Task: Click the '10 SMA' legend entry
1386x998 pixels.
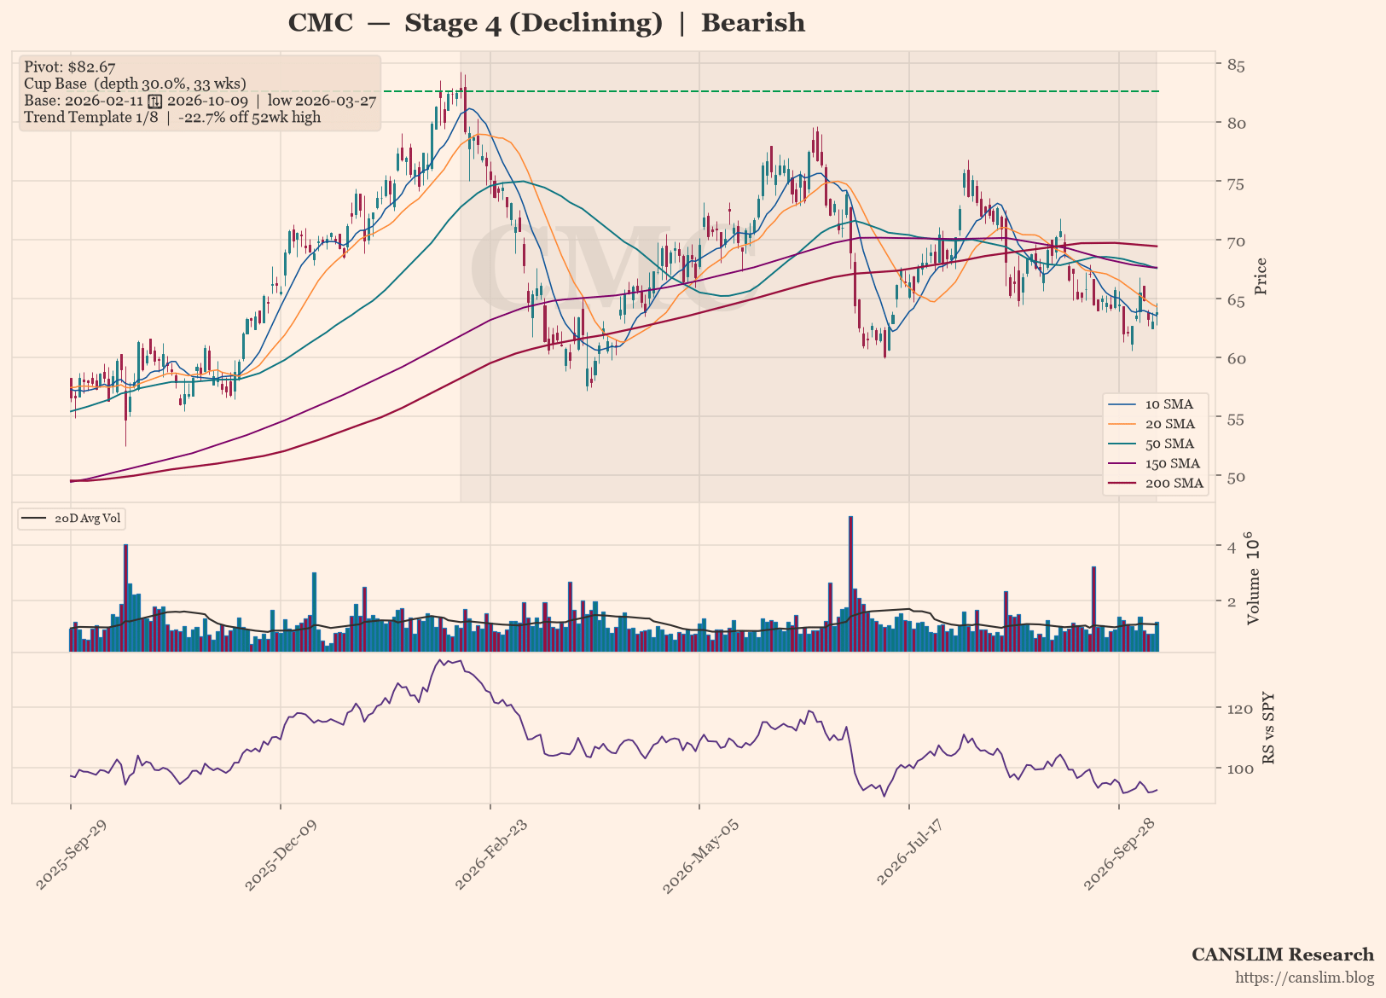Action: tap(1155, 404)
